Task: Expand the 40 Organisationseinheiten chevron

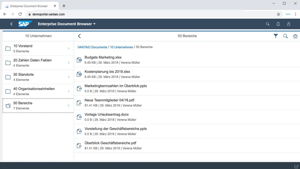Action: (69, 91)
